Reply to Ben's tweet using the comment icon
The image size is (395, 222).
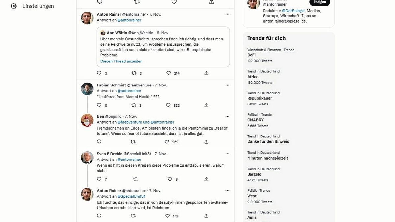(x=99, y=142)
